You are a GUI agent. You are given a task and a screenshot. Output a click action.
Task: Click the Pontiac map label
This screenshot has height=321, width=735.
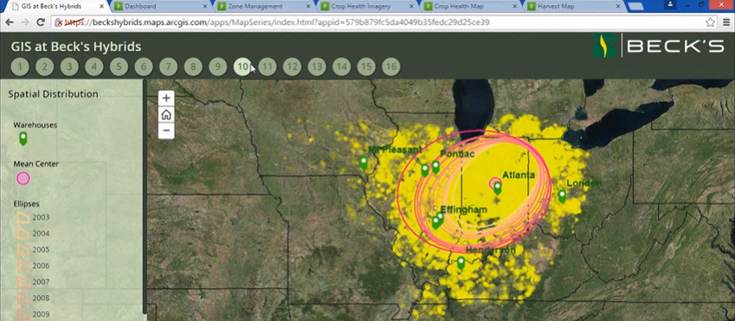pos(457,154)
